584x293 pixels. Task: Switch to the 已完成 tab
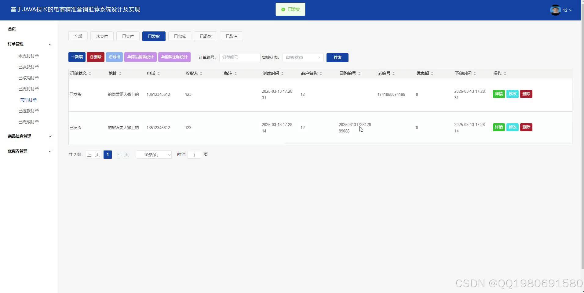180,36
